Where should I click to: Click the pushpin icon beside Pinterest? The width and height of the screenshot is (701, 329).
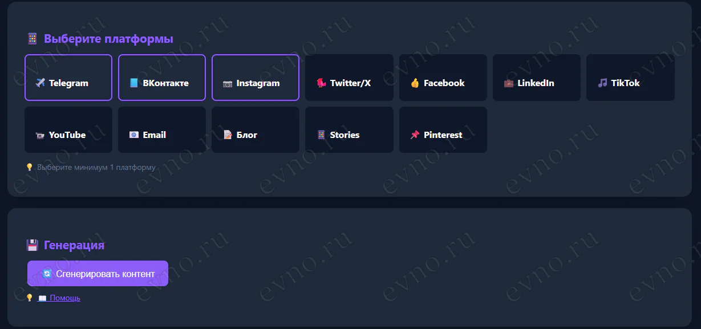[415, 135]
